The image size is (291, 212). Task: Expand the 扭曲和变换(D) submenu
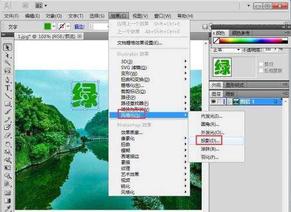coord(149,79)
